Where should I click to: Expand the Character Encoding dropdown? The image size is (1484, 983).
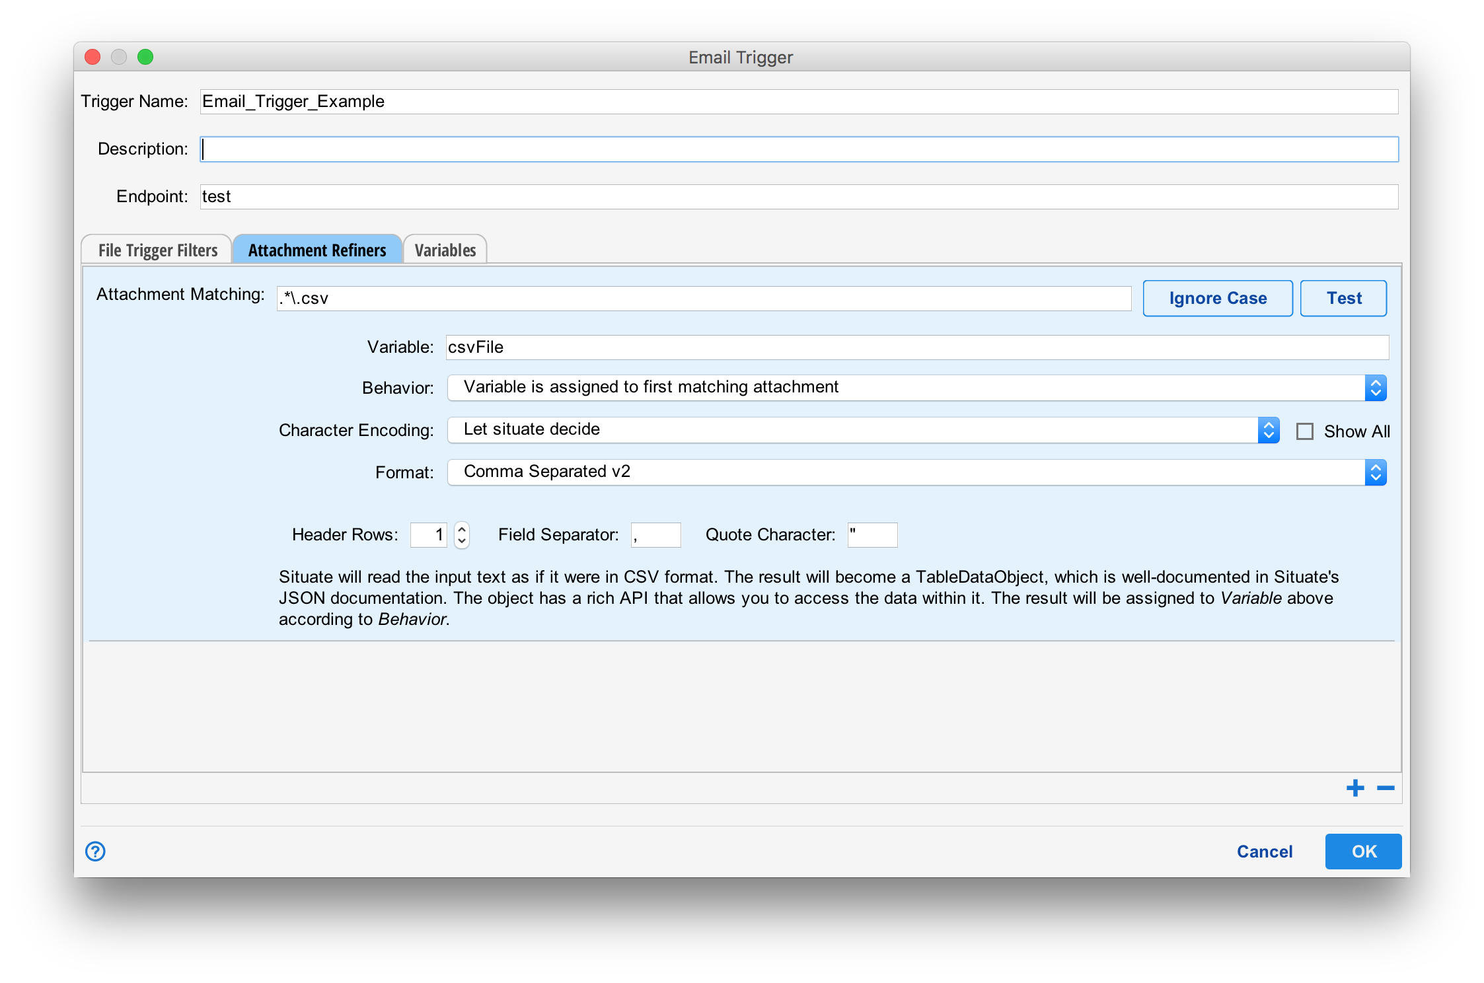click(x=863, y=430)
